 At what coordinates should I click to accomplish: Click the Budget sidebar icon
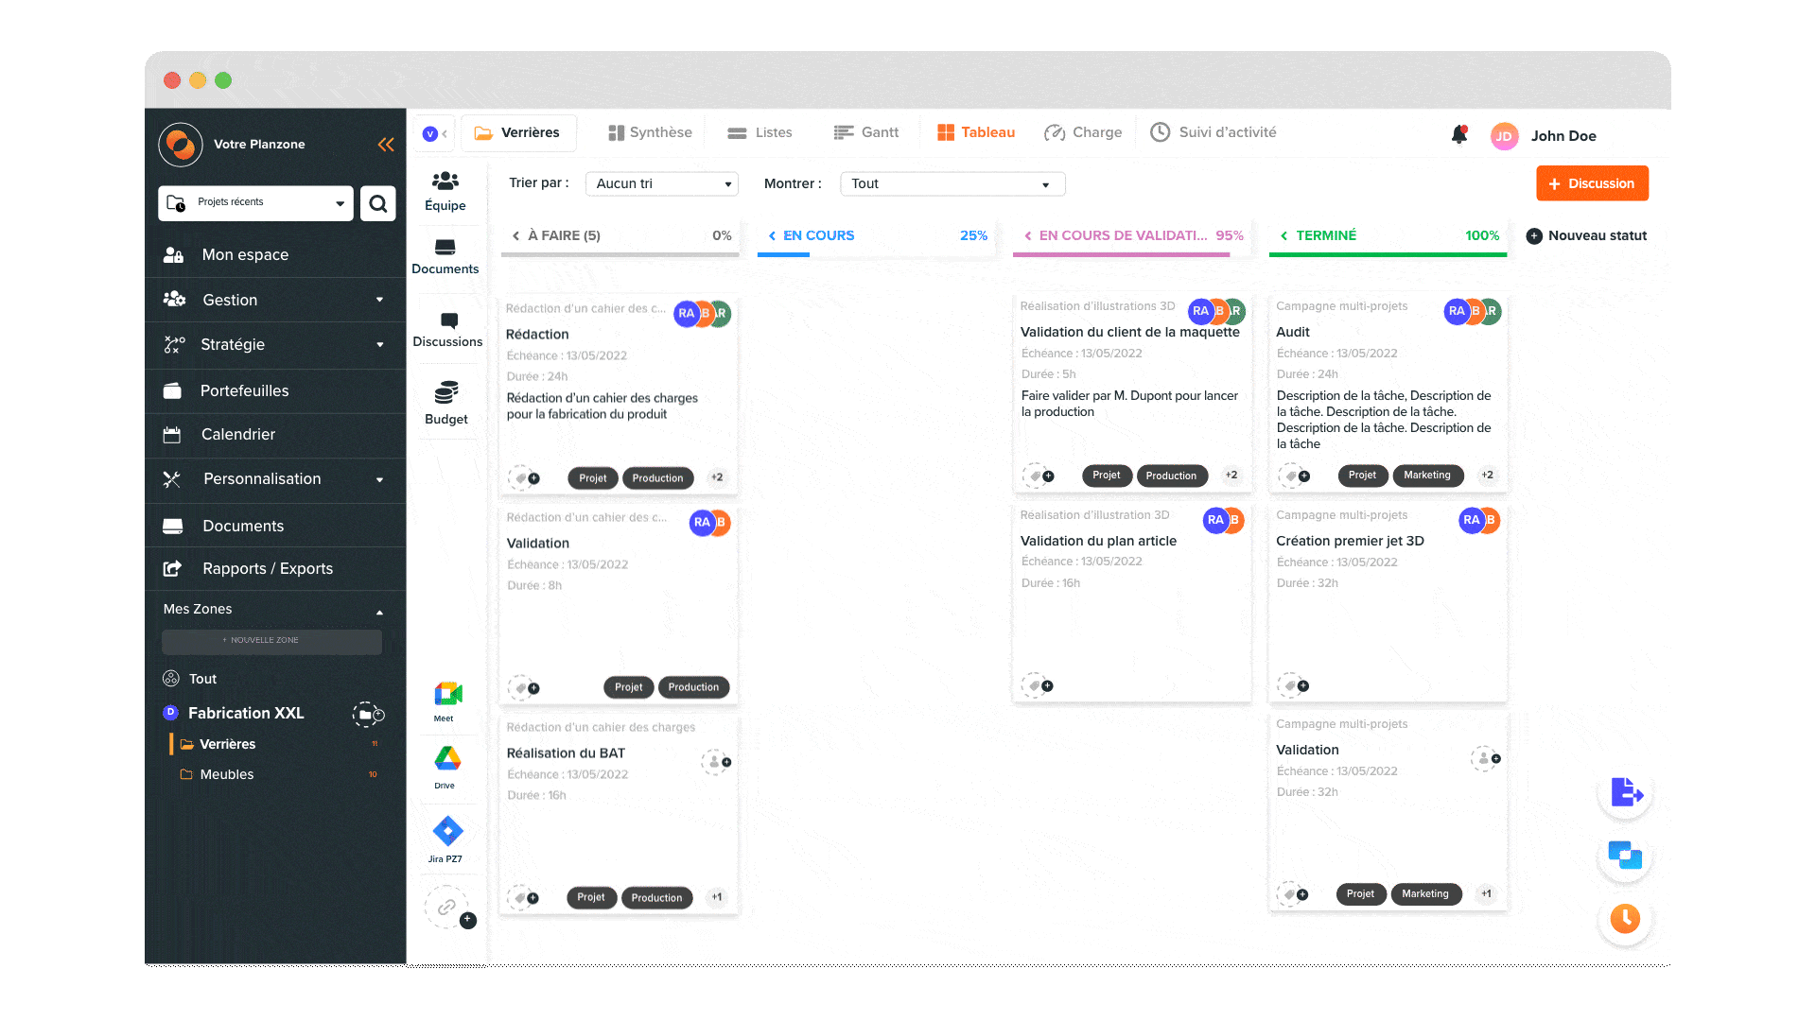pos(444,394)
